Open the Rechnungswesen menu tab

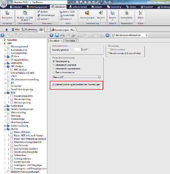coord(37,7)
